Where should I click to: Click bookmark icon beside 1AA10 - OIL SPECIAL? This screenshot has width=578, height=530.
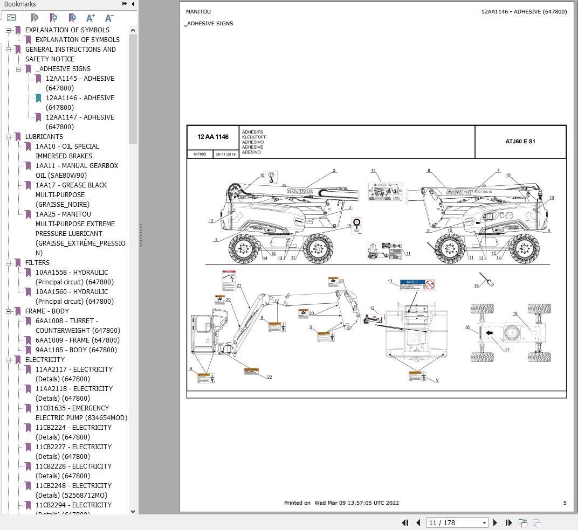coord(28,146)
